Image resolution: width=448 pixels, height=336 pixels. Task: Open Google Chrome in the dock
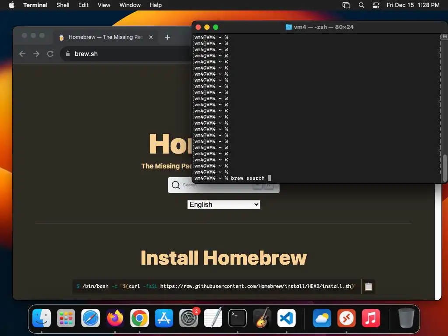coord(140,318)
